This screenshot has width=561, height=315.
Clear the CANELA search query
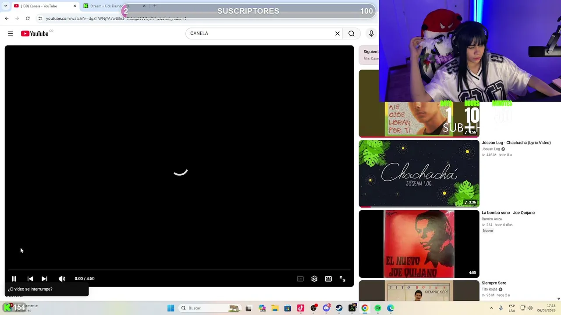337,34
